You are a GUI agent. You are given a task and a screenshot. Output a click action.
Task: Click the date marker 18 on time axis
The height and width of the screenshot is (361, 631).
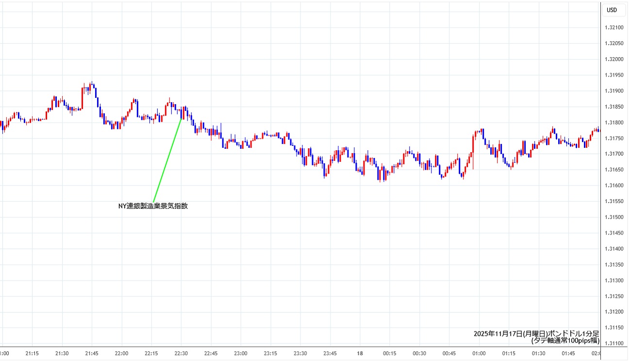(360, 353)
